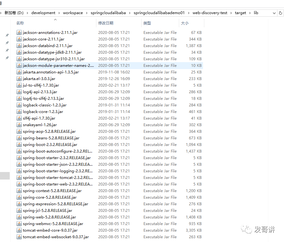Click the 3,305 KB size cell

(x=194, y=230)
